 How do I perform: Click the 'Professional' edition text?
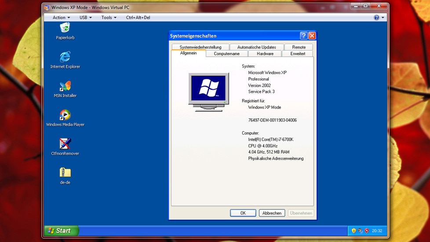coord(259,79)
